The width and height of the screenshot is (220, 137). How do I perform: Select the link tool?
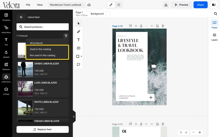[x=79, y=32]
